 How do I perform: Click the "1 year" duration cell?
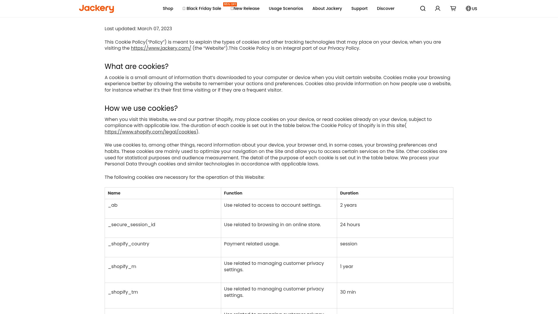[395, 270]
